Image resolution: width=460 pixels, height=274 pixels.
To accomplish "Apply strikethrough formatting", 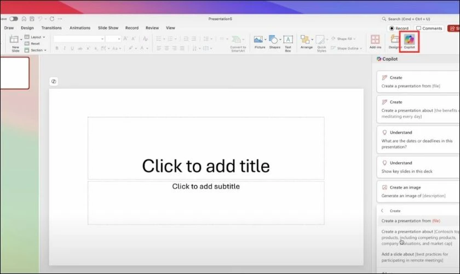I will (80, 48).
